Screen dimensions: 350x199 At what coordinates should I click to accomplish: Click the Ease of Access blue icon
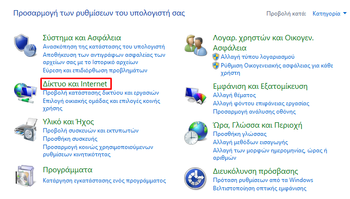(195, 179)
